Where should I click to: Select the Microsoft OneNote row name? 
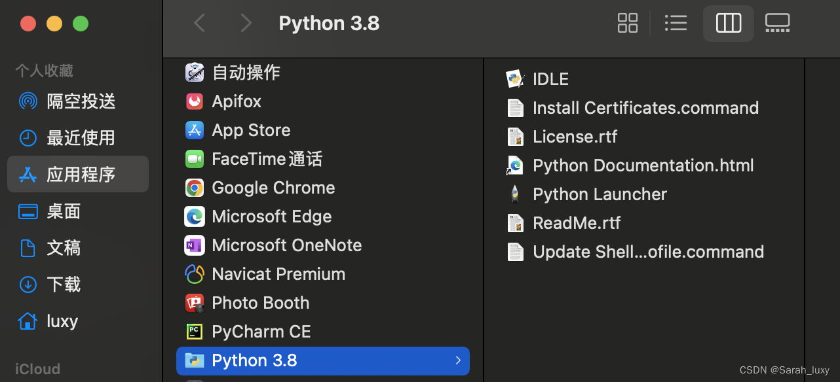pos(287,245)
